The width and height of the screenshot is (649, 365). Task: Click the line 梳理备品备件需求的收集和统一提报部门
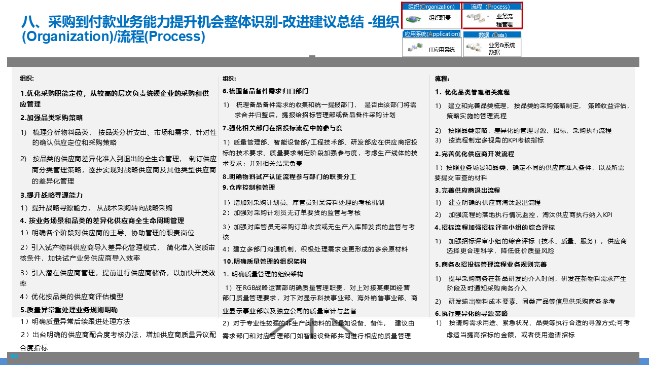(x=319, y=109)
